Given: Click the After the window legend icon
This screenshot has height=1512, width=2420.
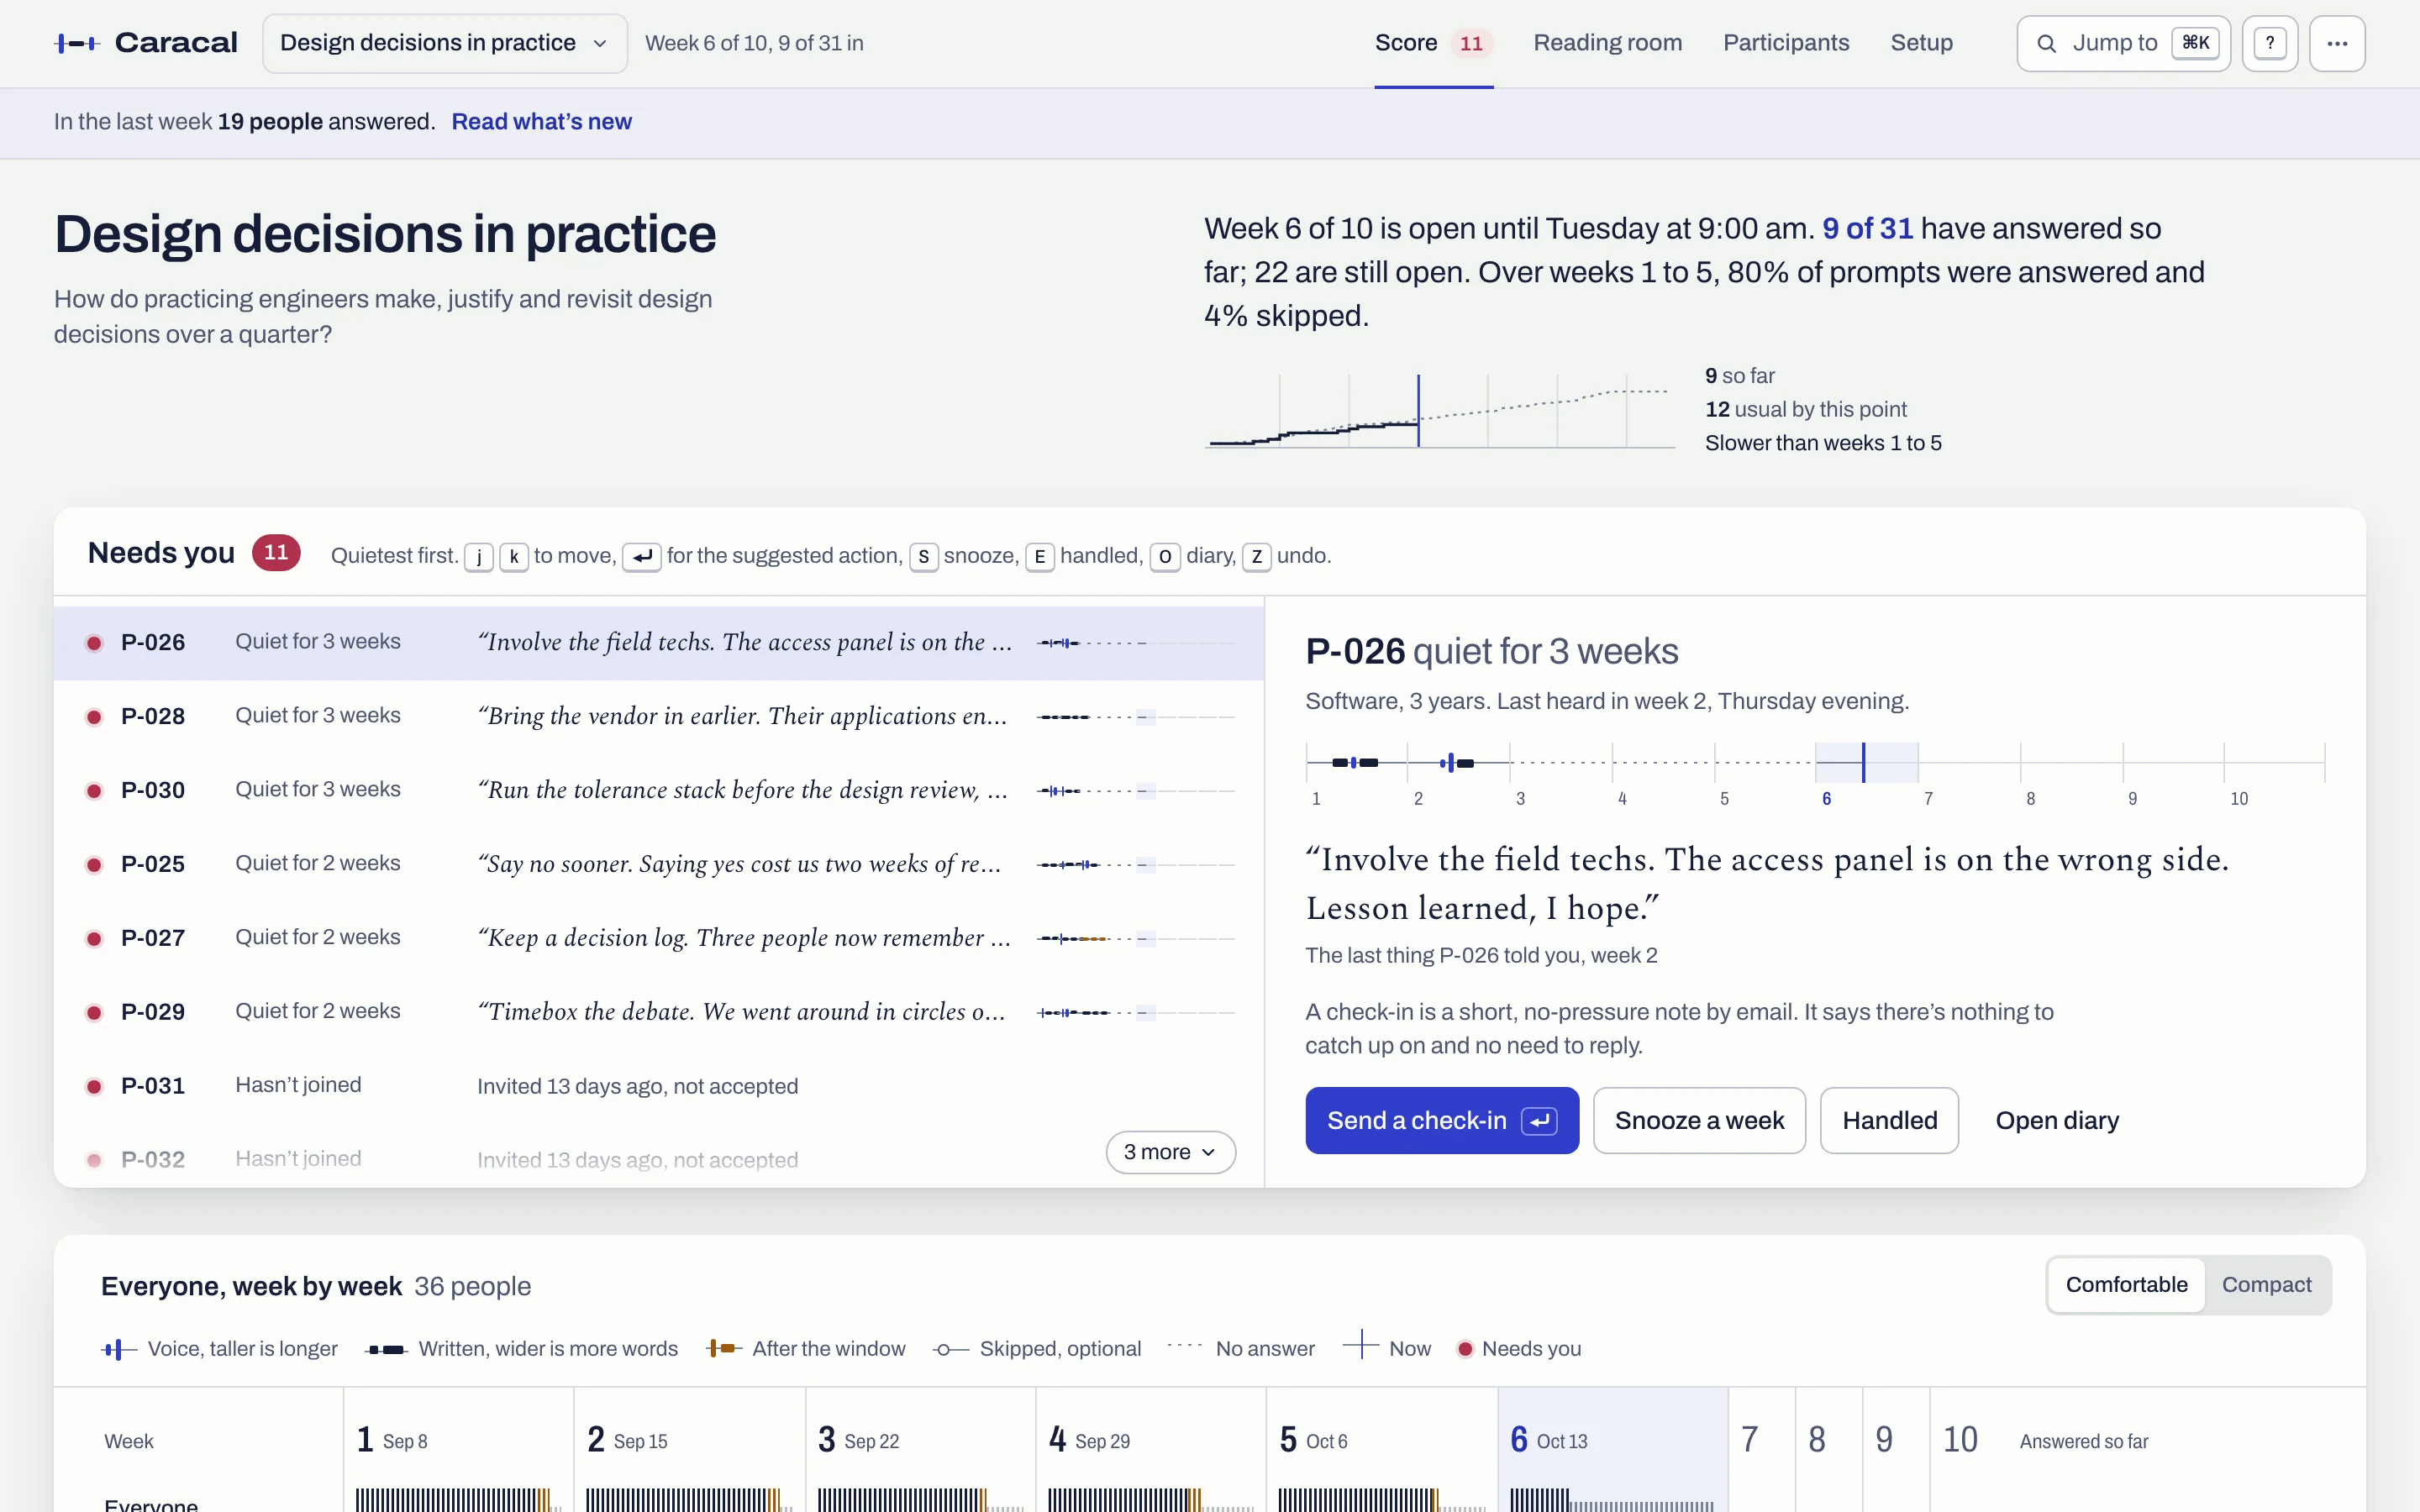Looking at the screenshot, I should 723,1349.
